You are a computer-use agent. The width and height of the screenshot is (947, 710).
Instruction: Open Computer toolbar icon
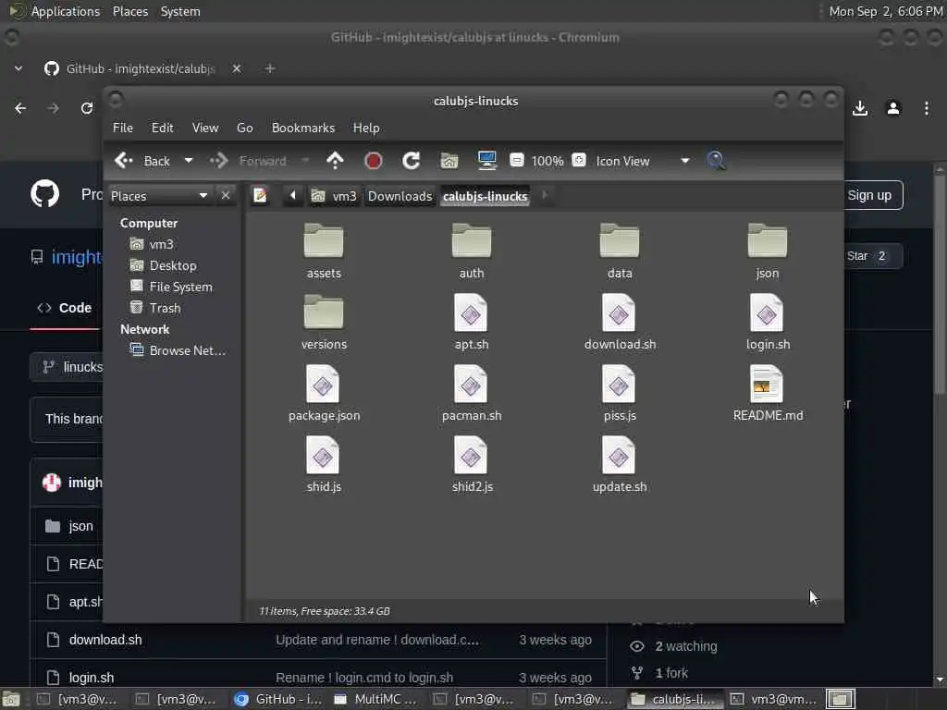tap(486, 161)
